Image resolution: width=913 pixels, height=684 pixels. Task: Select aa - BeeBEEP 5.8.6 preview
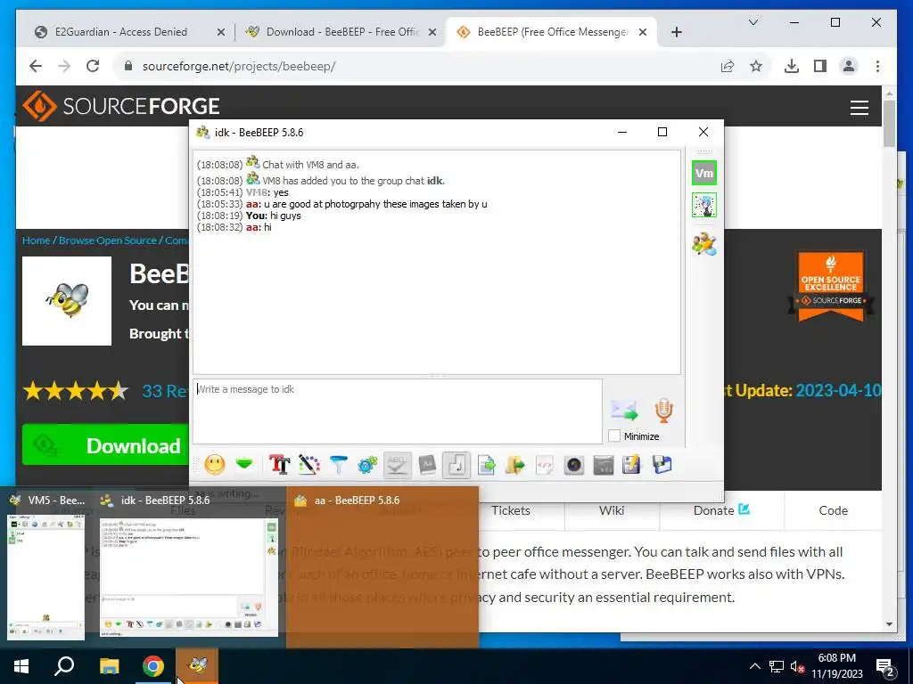click(x=382, y=567)
